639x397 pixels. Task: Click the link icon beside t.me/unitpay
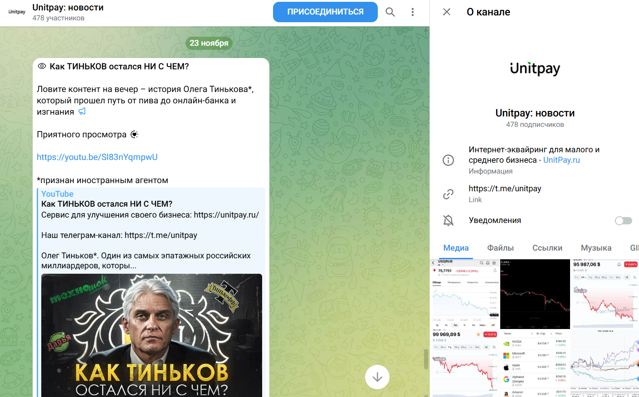448,194
